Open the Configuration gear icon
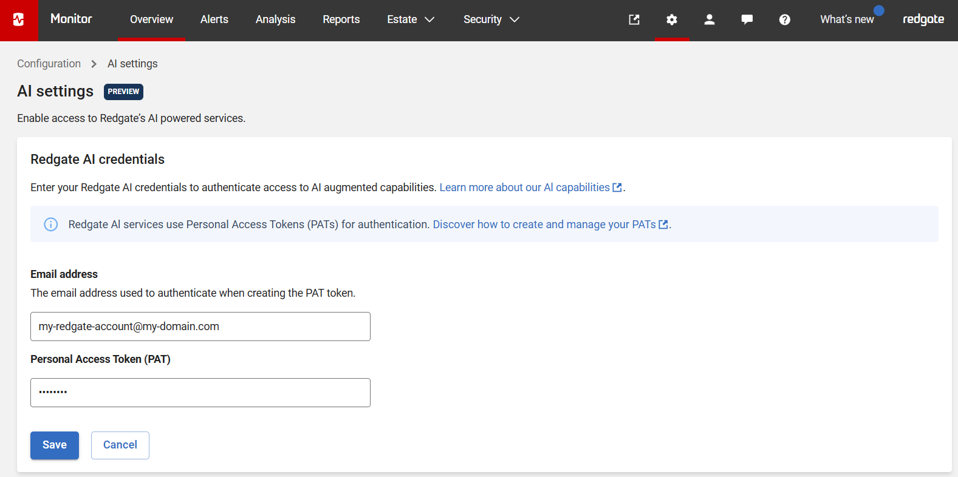 [671, 20]
